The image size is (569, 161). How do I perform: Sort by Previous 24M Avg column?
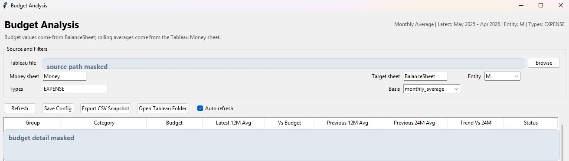click(414, 123)
